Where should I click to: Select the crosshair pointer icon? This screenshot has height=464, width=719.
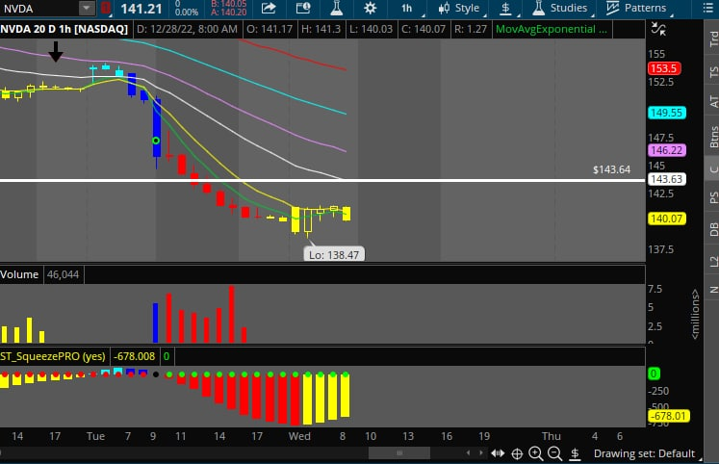(x=517, y=454)
